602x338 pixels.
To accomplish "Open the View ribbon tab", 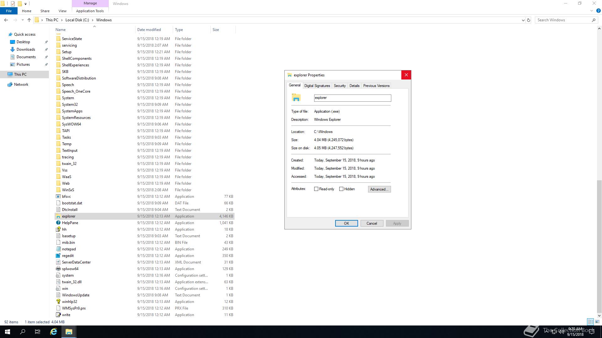I will [x=62, y=11].
